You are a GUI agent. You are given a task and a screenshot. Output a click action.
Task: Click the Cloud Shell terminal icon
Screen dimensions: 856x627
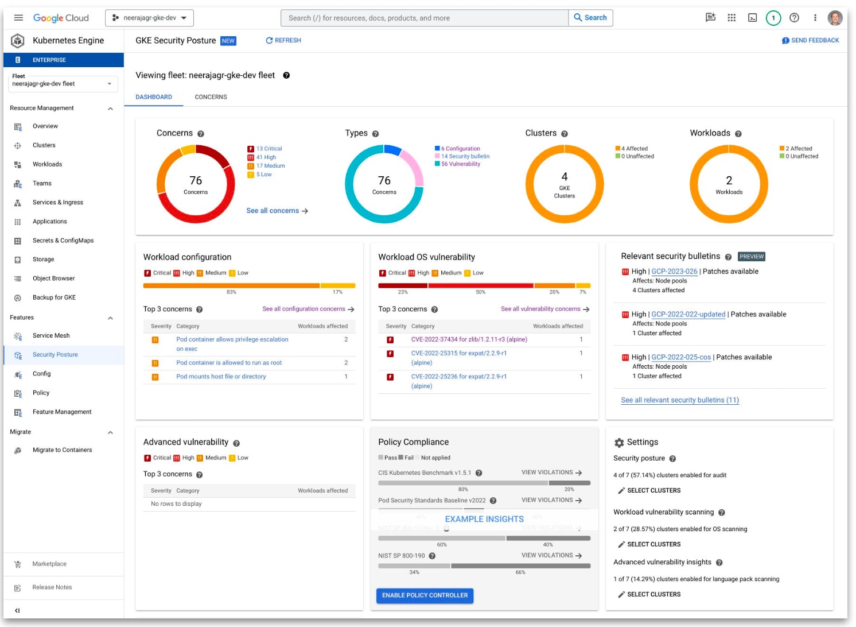pos(752,18)
